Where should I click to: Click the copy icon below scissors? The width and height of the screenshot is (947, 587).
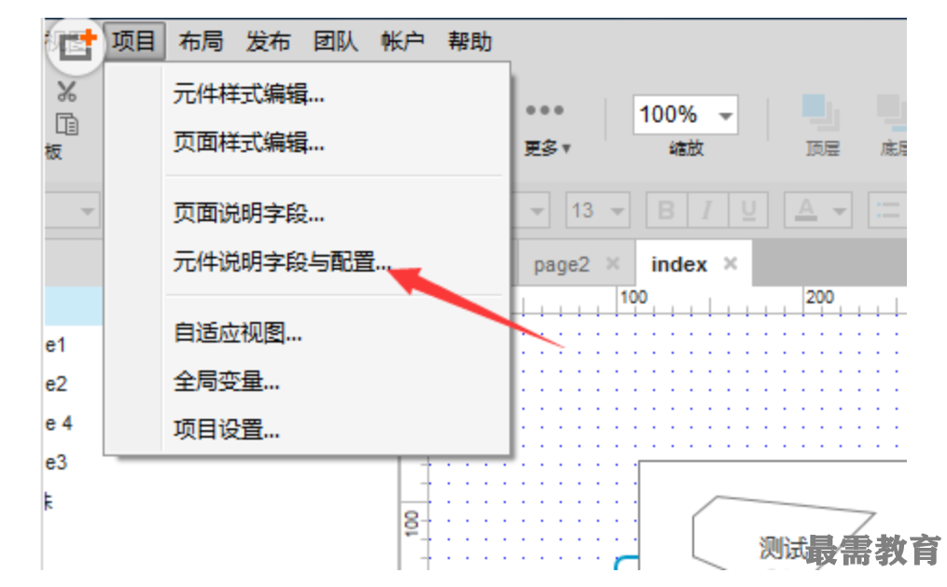pyautogui.click(x=66, y=124)
